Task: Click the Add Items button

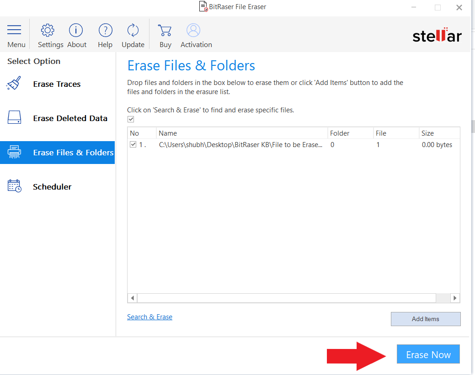Action: point(426,319)
